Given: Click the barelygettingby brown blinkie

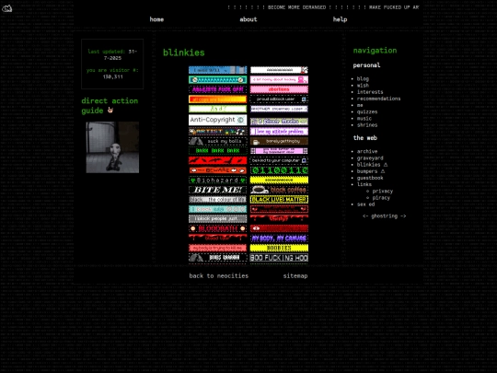Looking at the screenshot, I should [x=279, y=141].
